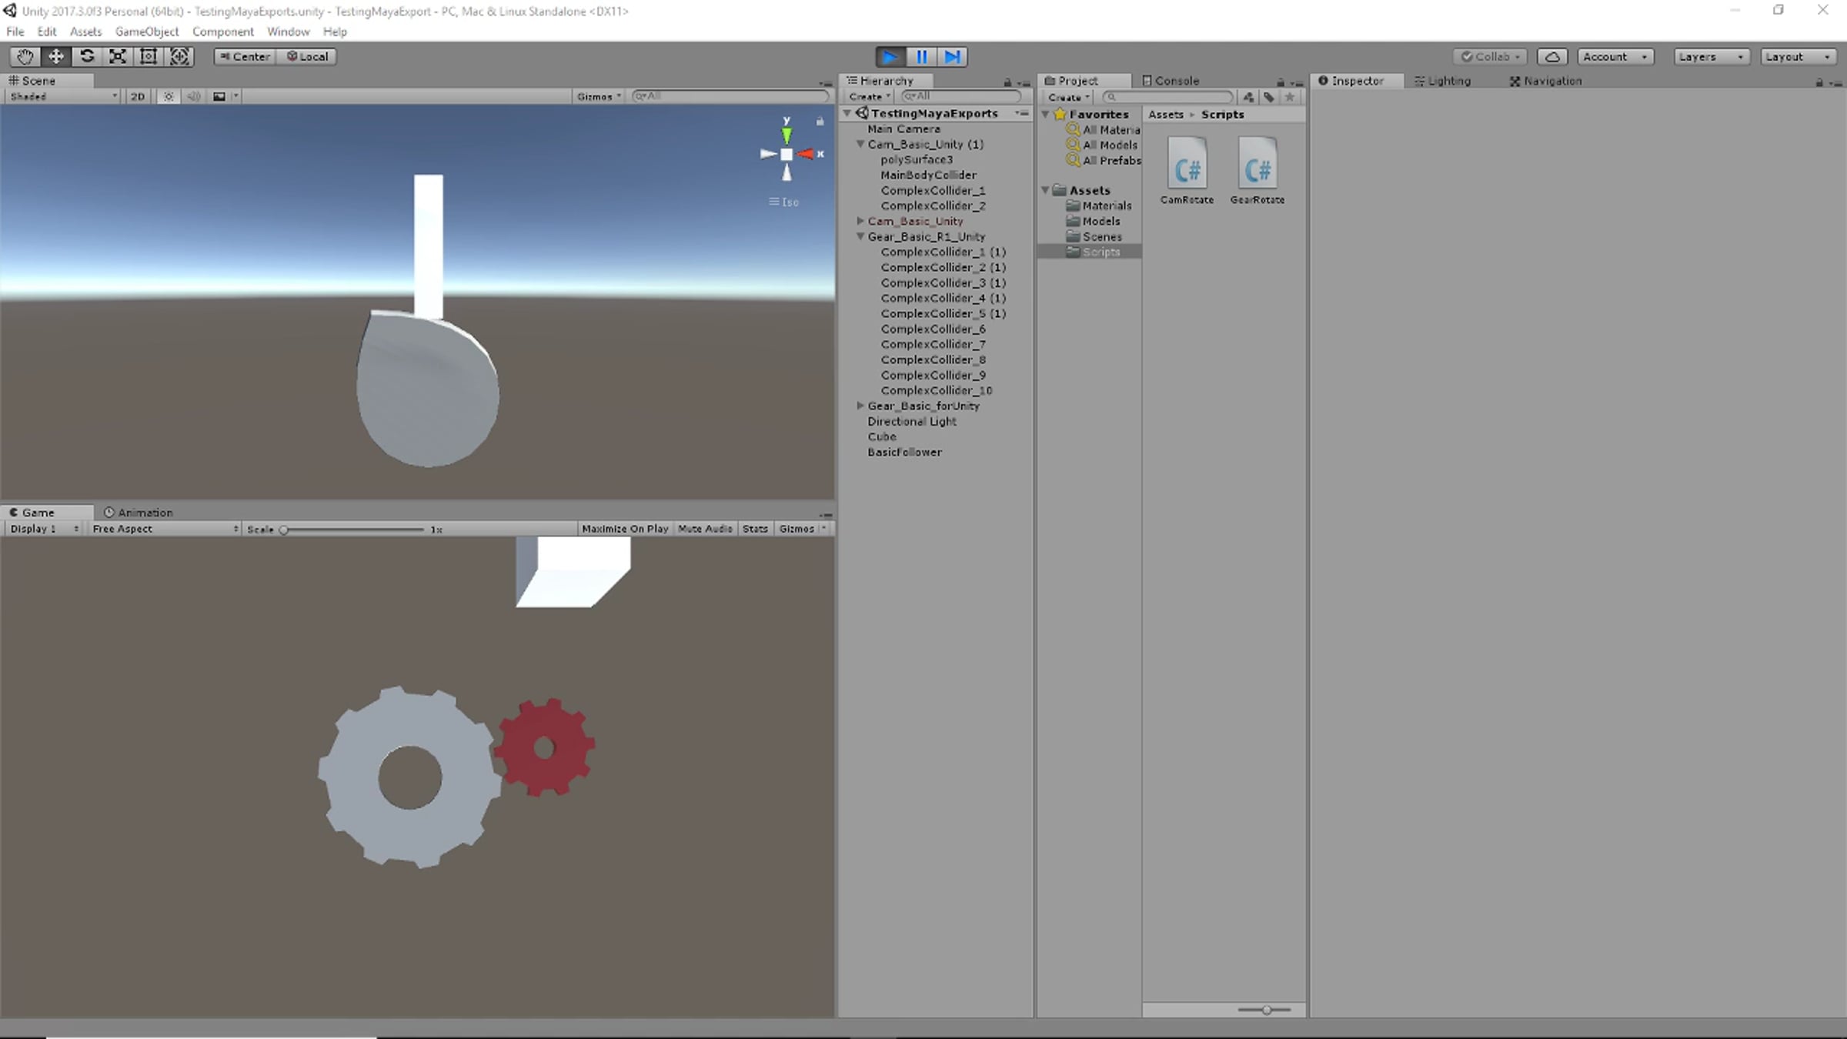Open the GameObject menu

coord(147,32)
